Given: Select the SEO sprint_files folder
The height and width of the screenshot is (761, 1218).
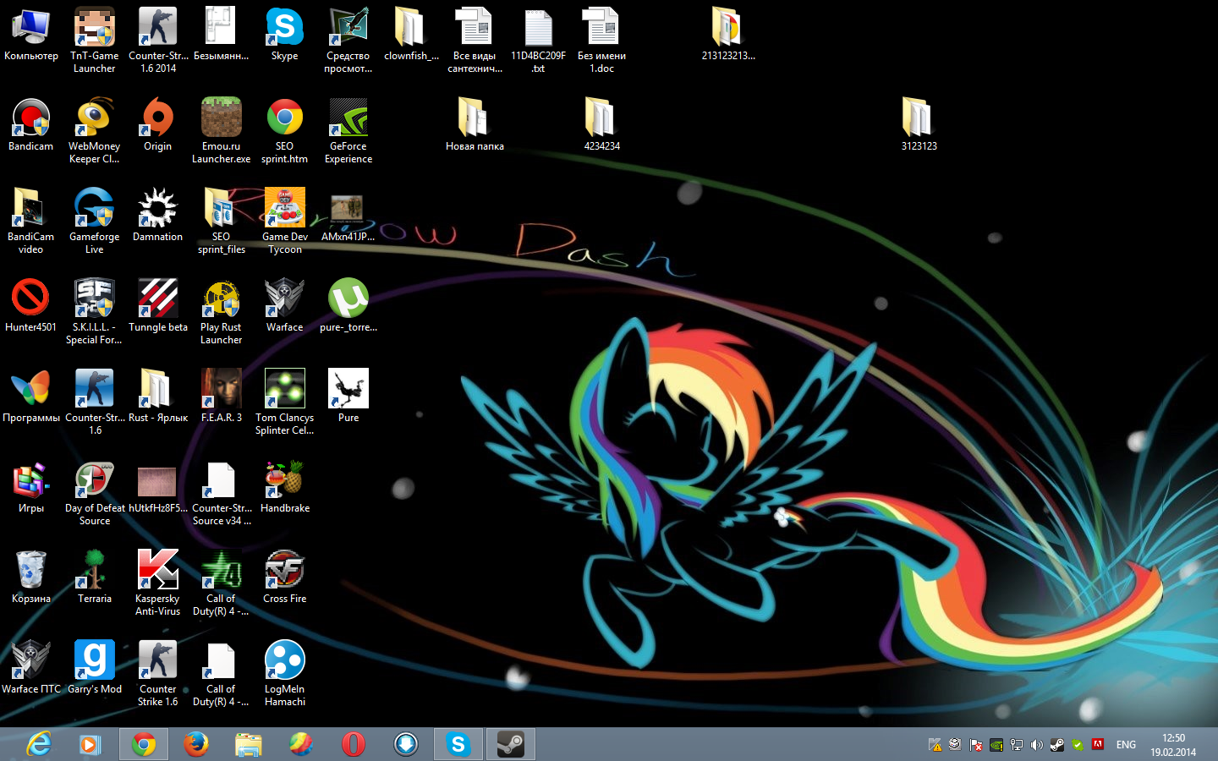Looking at the screenshot, I should tap(222, 222).
